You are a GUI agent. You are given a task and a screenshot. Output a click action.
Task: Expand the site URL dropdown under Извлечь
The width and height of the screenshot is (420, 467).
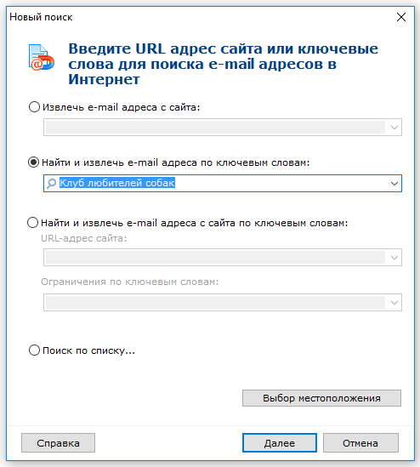(394, 128)
